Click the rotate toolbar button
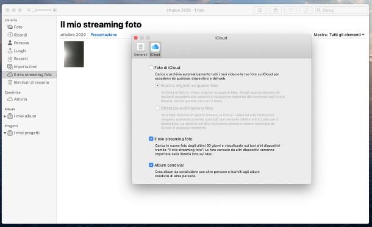This screenshot has width=372, height=227. pos(306,10)
